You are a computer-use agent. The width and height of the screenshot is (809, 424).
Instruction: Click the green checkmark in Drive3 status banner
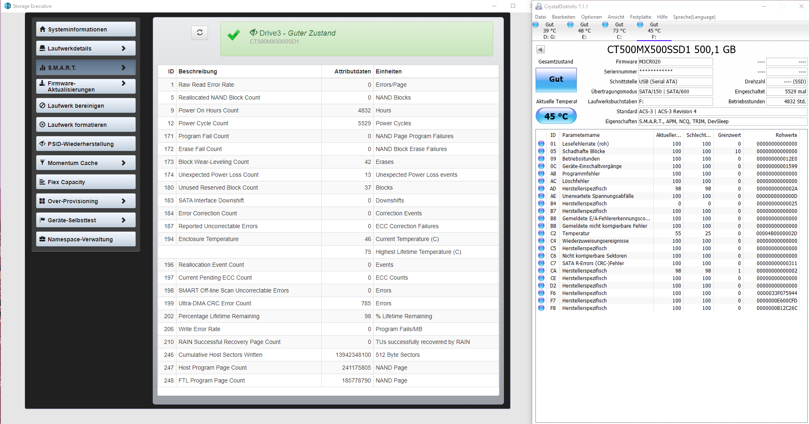[x=234, y=35]
